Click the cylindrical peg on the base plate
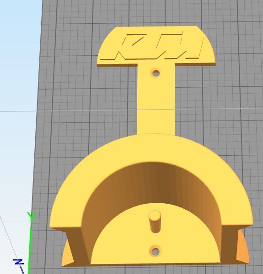This screenshot has height=274, width=263. click(x=155, y=221)
